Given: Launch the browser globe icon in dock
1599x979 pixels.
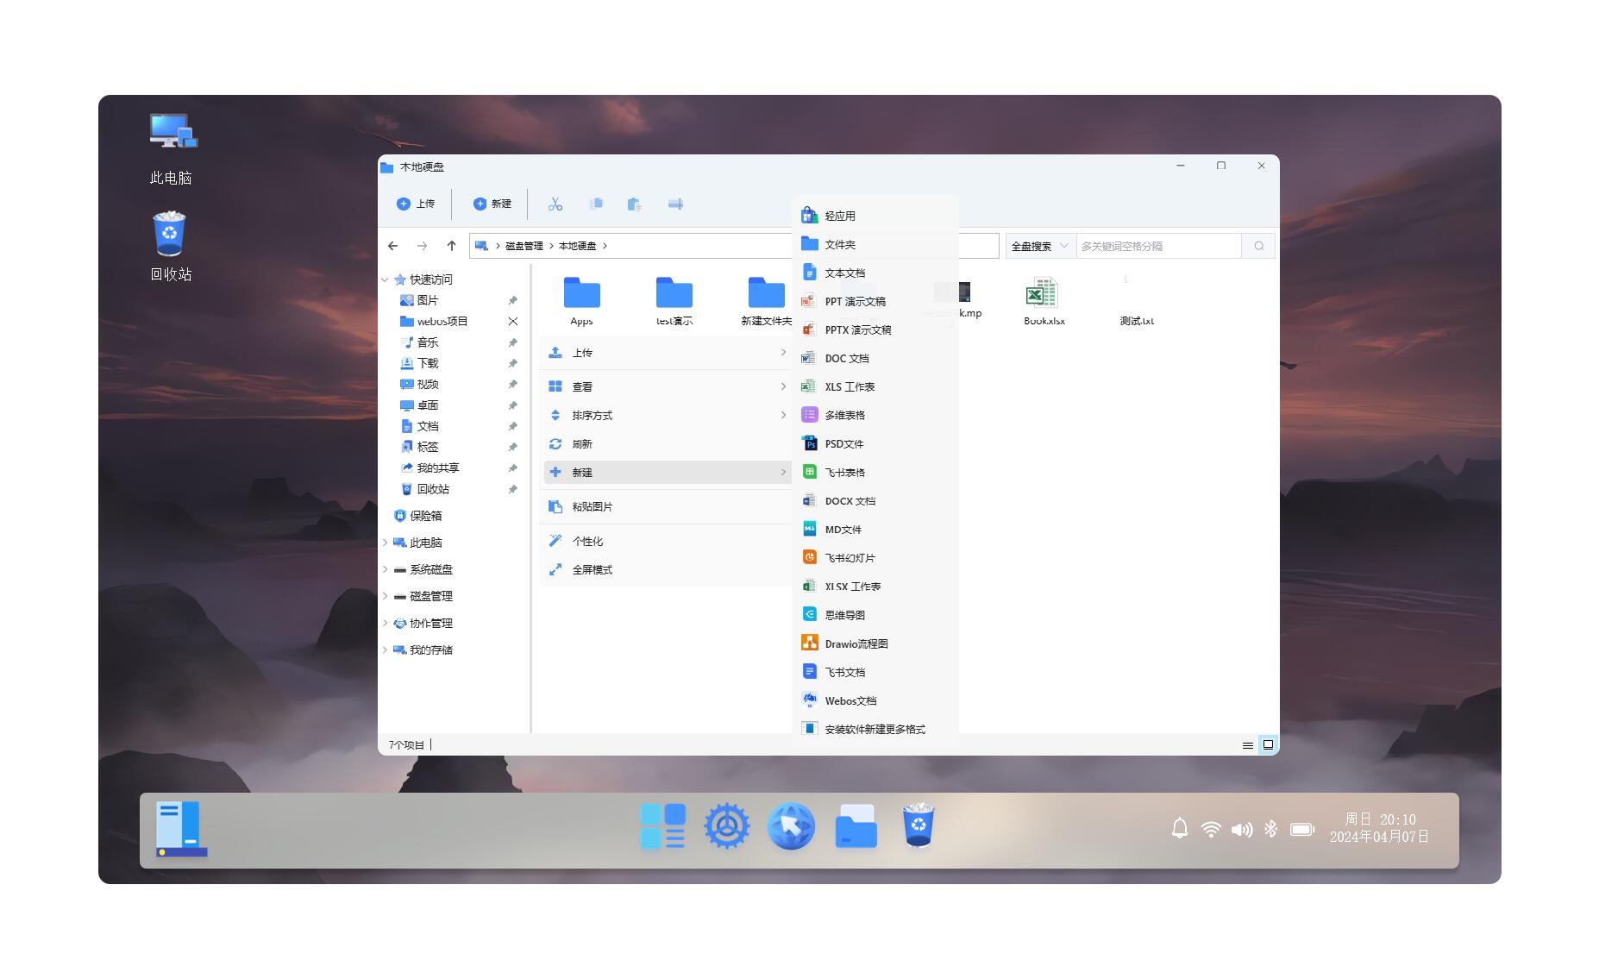Looking at the screenshot, I should (791, 826).
